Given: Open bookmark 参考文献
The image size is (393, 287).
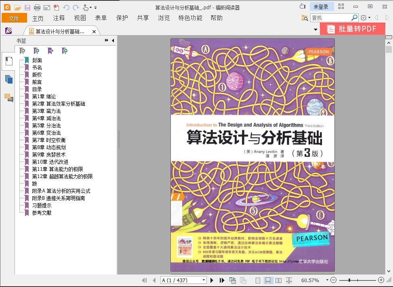Looking at the screenshot, I should 42,213.
